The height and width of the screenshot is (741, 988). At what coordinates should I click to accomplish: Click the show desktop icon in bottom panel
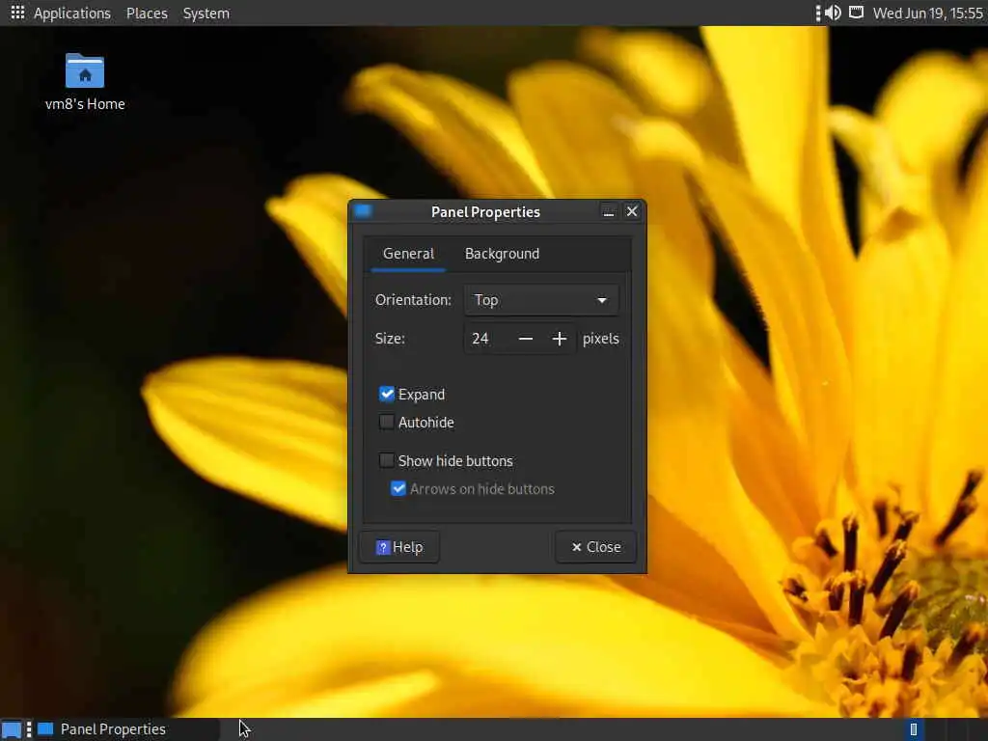(x=12, y=729)
